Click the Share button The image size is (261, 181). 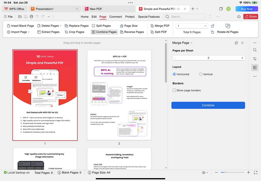(251, 17)
